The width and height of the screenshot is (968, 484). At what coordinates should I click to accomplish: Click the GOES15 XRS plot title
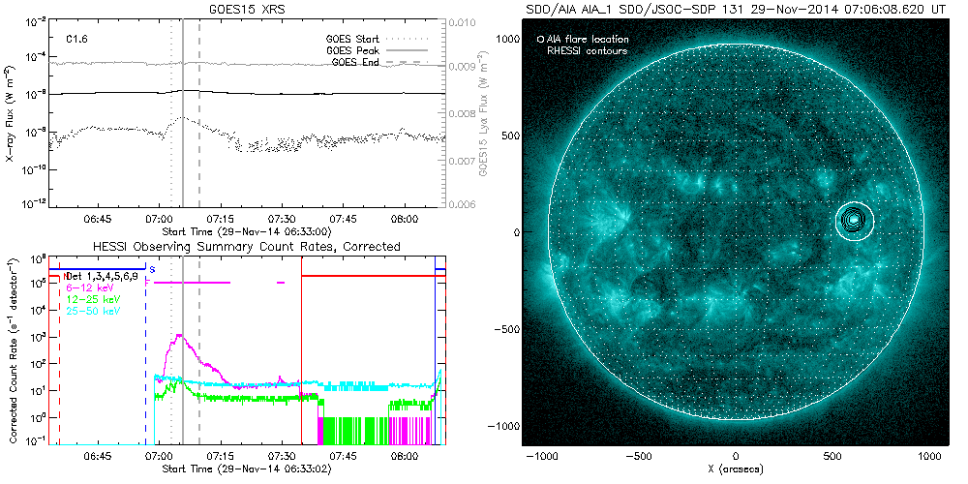pyautogui.click(x=249, y=9)
